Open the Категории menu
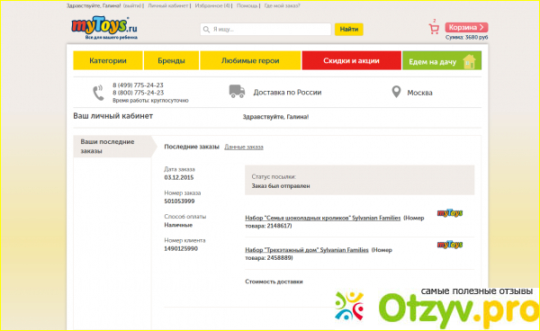This screenshot has width=540, height=331. pyautogui.click(x=108, y=60)
